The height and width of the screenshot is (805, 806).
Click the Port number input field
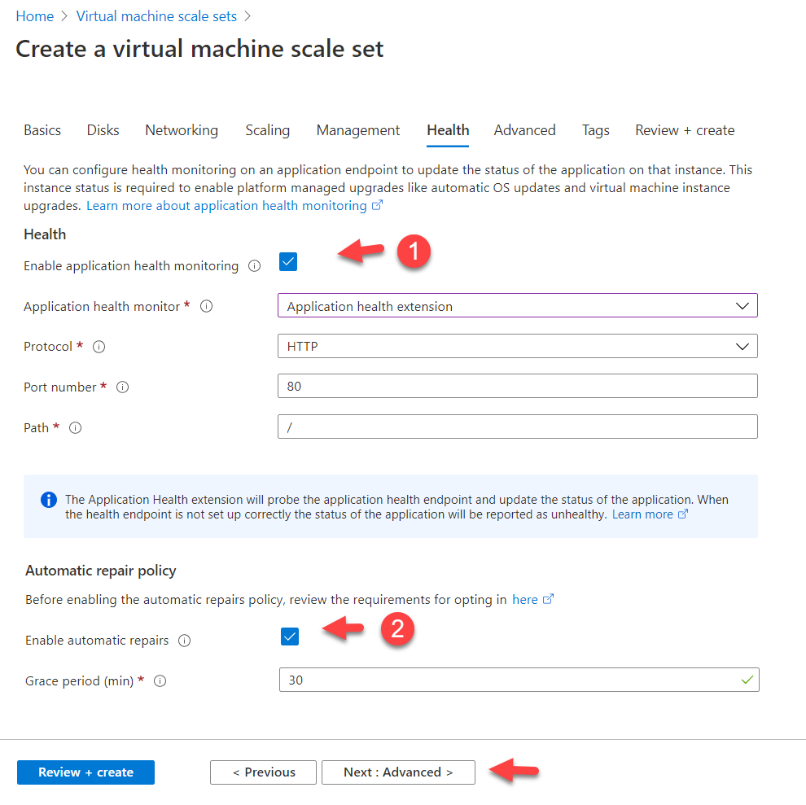[x=517, y=387]
